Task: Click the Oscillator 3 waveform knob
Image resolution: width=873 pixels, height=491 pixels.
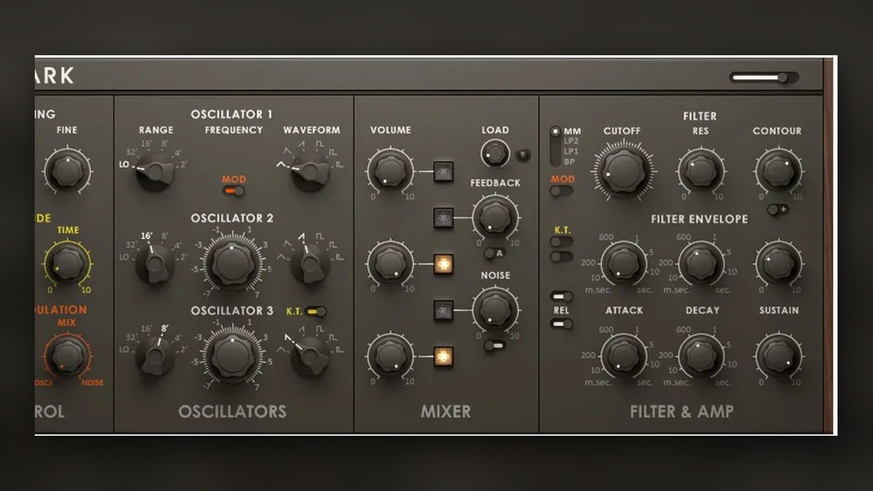Action: pos(310,355)
